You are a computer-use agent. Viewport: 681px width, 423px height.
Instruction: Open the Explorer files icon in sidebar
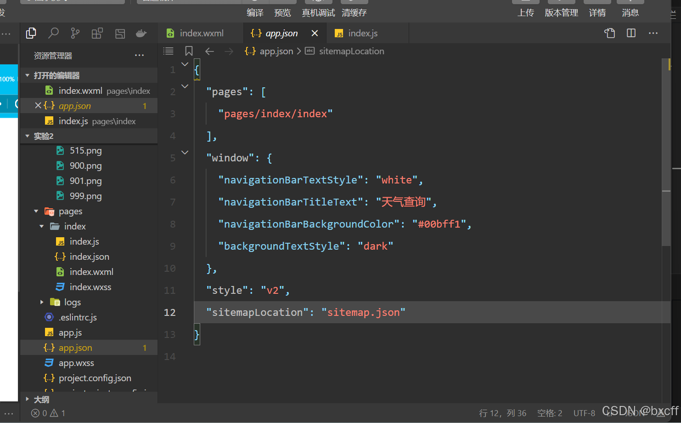31,33
